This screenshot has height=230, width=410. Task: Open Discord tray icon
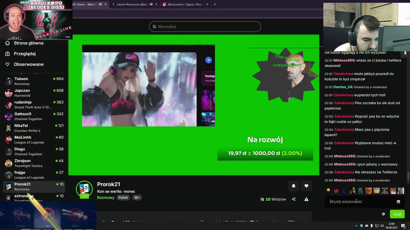click(x=367, y=226)
